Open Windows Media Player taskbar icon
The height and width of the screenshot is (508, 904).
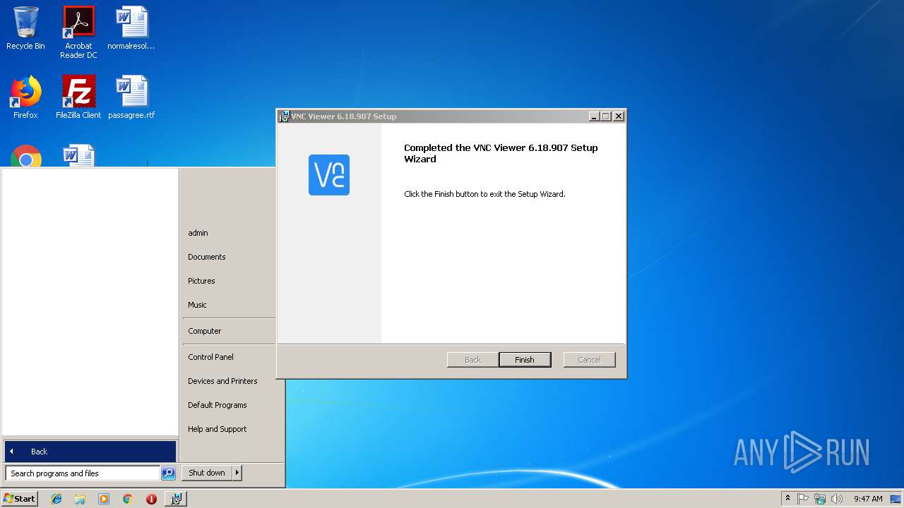tap(104, 499)
